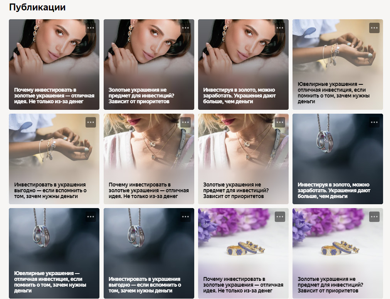Open title "Инвестируя в золото" under woman's face photo

pyautogui.click(x=239, y=96)
